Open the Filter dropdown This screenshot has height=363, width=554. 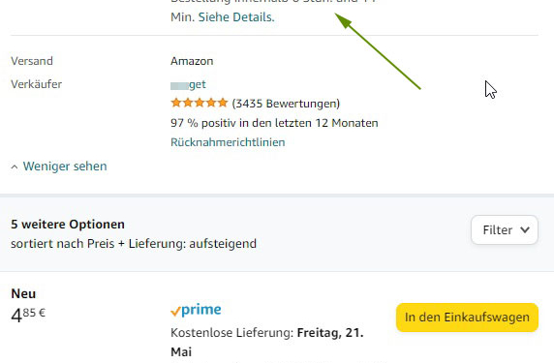pos(505,229)
